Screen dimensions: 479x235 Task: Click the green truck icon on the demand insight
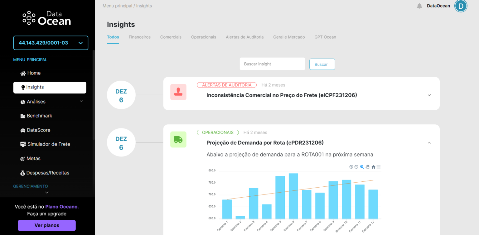pyautogui.click(x=178, y=139)
